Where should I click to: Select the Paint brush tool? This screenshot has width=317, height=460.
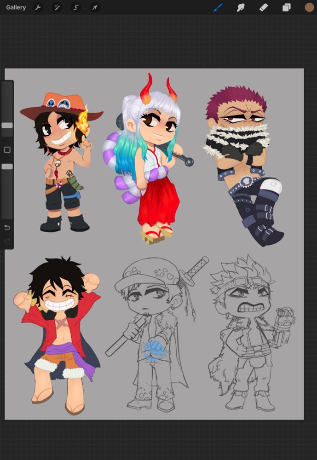[218, 7]
